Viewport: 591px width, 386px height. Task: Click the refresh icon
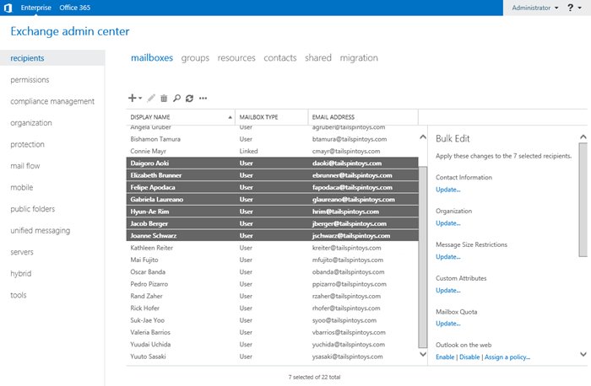pyautogui.click(x=189, y=99)
